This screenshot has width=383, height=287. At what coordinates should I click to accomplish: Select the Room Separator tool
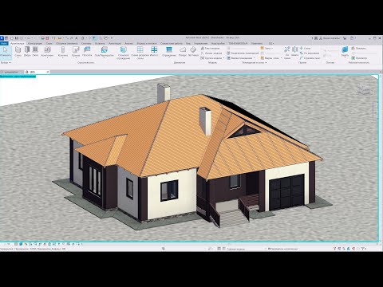pos(243,53)
